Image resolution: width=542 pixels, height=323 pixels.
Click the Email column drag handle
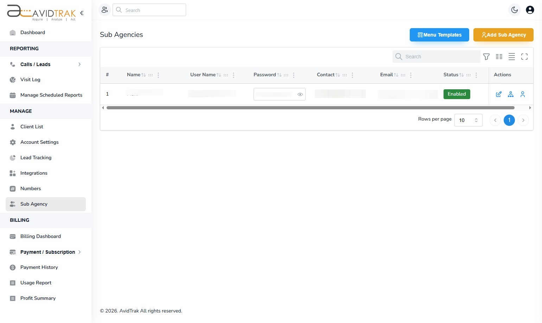tap(403, 75)
